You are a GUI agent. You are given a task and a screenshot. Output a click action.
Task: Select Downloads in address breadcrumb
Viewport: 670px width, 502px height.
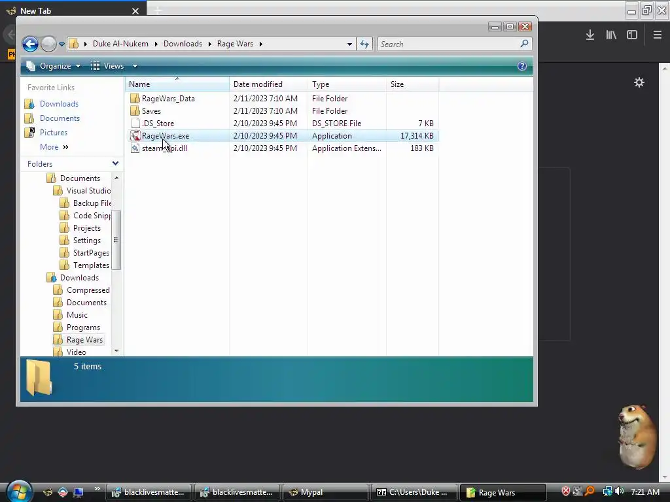[x=183, y=44]
